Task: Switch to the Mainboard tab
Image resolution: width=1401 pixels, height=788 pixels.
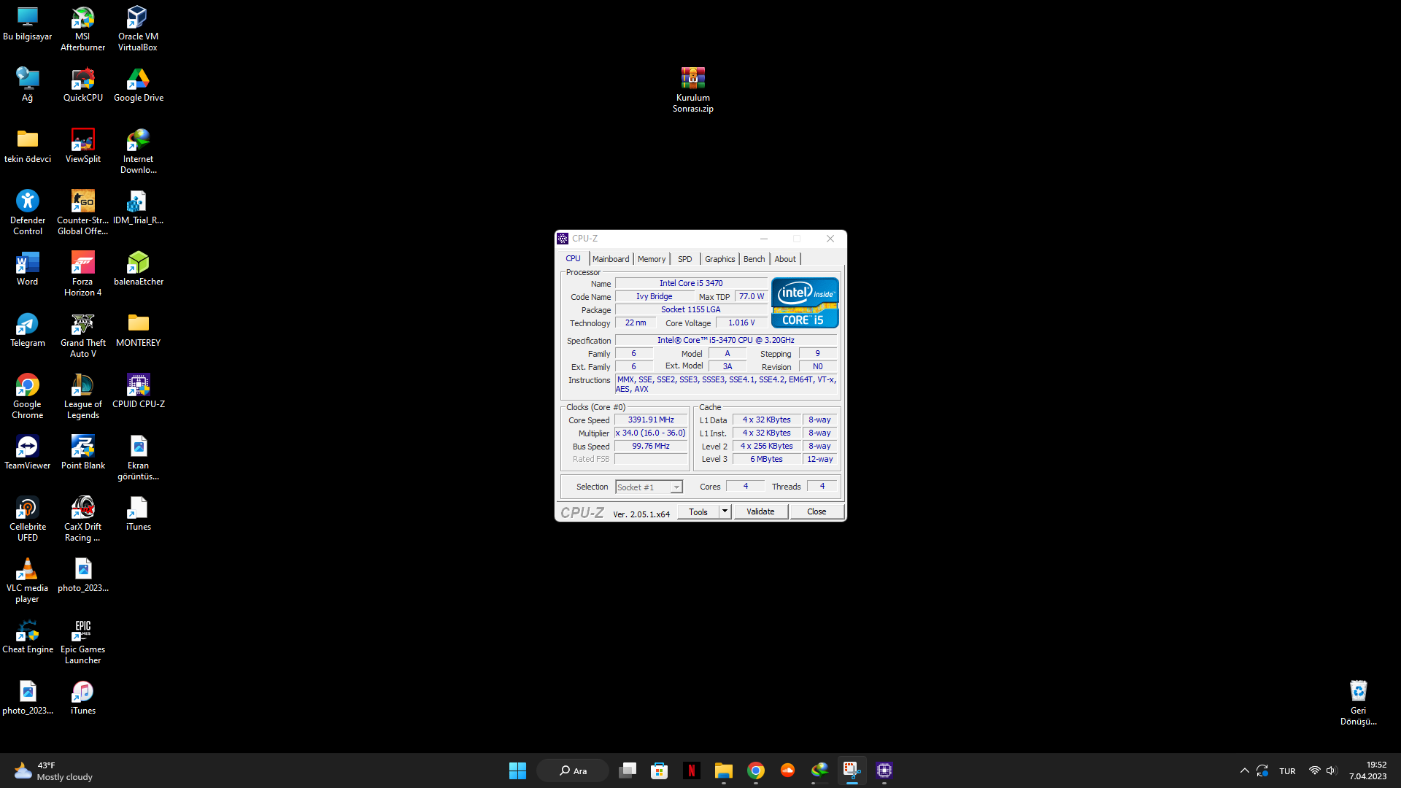Action: coord(611,259)
